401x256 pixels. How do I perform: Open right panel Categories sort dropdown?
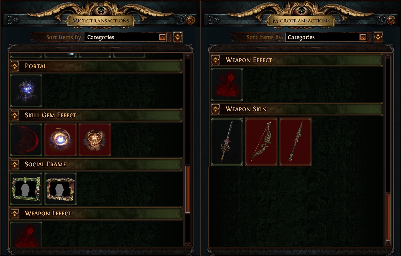click(x=326, y=37)
